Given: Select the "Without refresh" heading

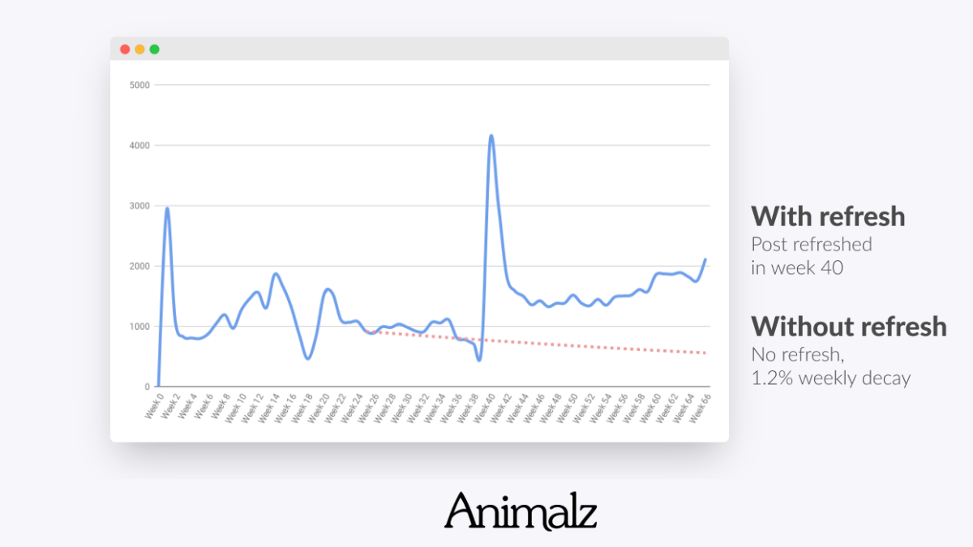Looking at the screenshot, I should (848, 326).
